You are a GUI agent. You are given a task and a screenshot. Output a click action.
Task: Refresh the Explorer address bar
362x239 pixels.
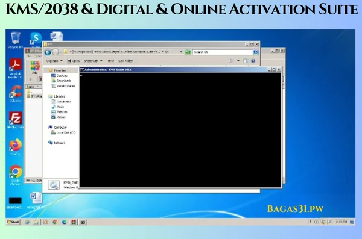(188, 52)
